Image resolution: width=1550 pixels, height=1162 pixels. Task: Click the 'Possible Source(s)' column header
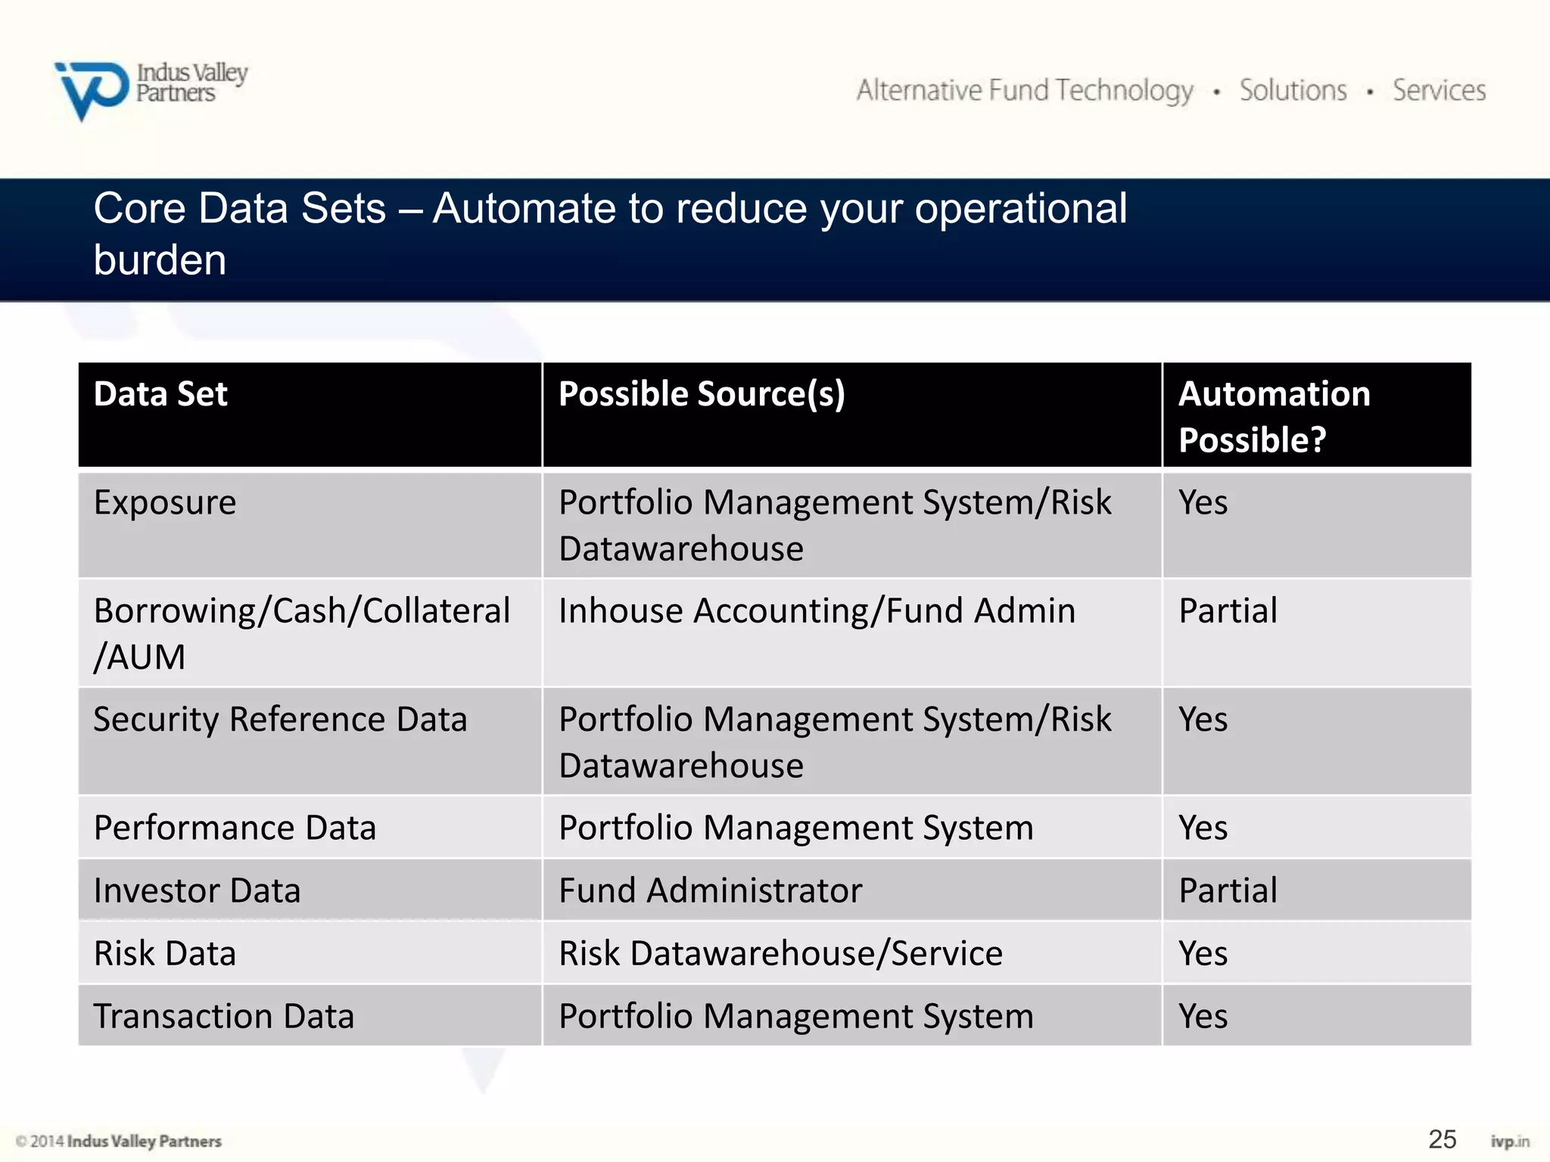pos(852,415)
